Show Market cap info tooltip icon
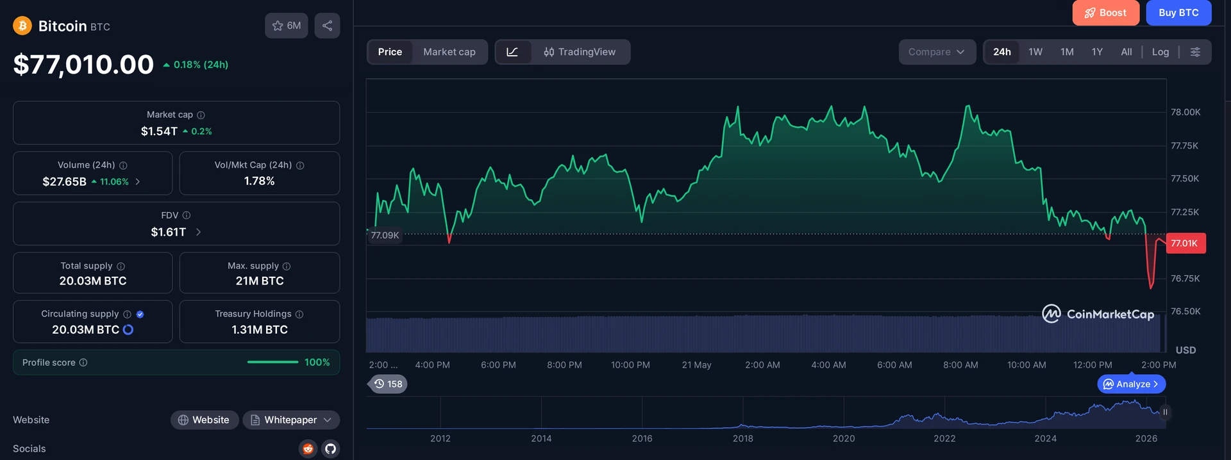The height and width of the screenshot is (460, 1231). coord(201,115)
